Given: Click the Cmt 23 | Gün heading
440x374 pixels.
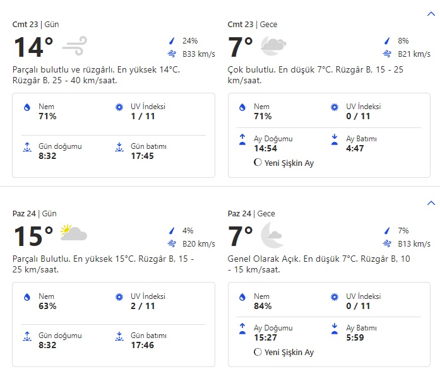Looking at the screenshot, I should 34,25.
